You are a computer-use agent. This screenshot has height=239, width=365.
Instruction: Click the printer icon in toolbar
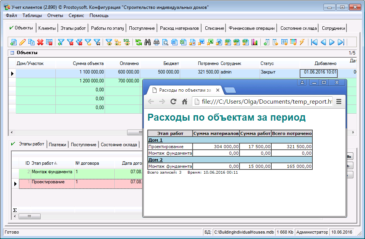(x=156, y=42)
